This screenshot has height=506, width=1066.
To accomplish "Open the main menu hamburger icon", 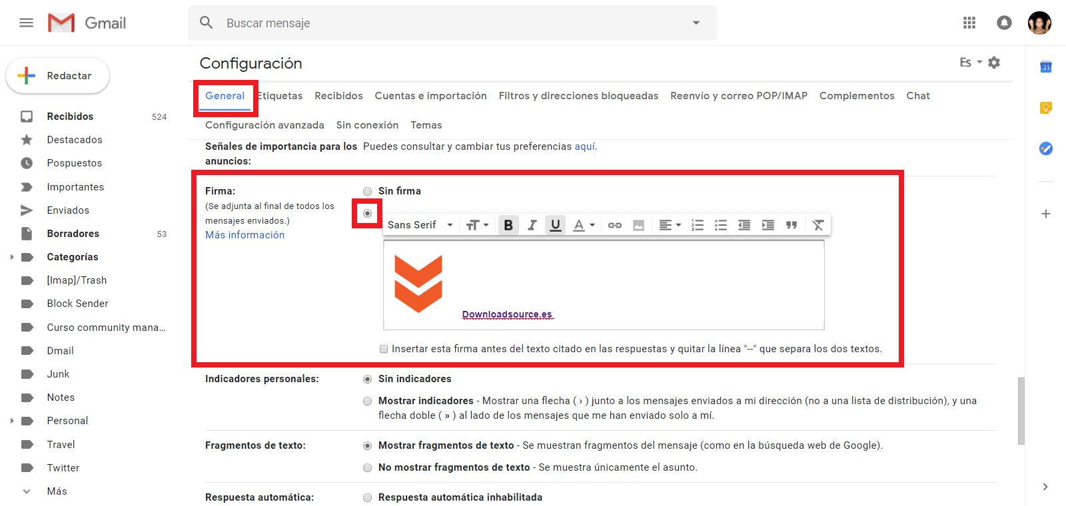I will [x=26, y=23].
